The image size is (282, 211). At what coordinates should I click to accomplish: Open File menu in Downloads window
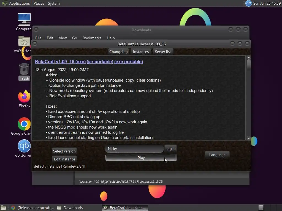[38, 38]
